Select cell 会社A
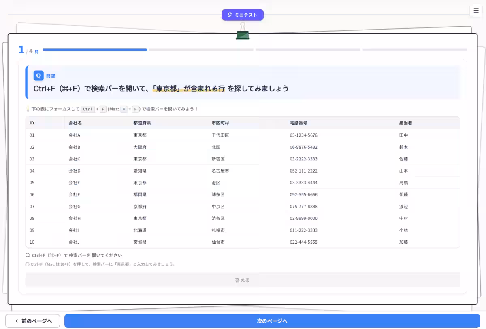Viewport: 486px width, 329px height. click(x=75, y=135)
